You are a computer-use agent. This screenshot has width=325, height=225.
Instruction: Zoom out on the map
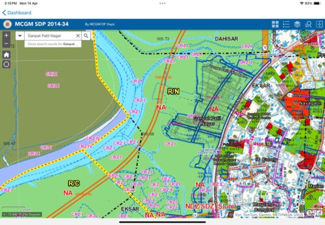[x=6, y=44]
